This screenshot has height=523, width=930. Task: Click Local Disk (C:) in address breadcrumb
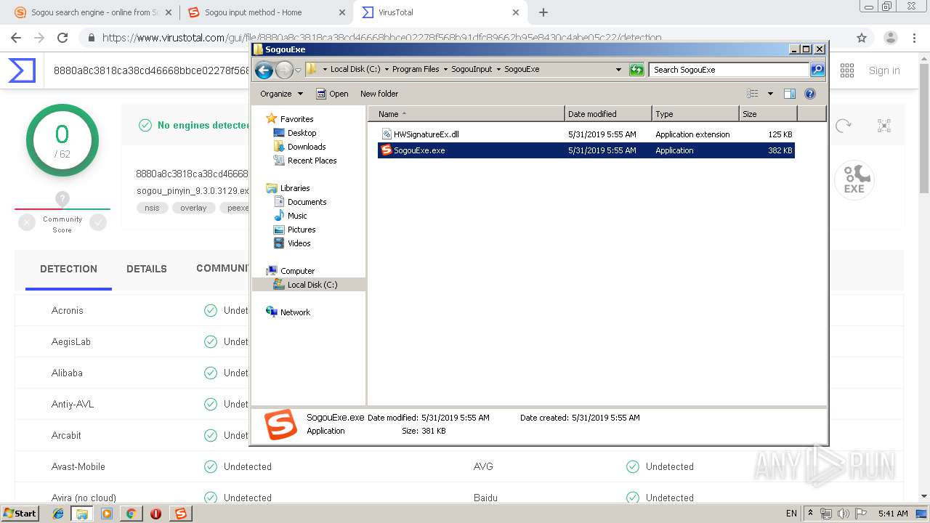tap(355, 70)
